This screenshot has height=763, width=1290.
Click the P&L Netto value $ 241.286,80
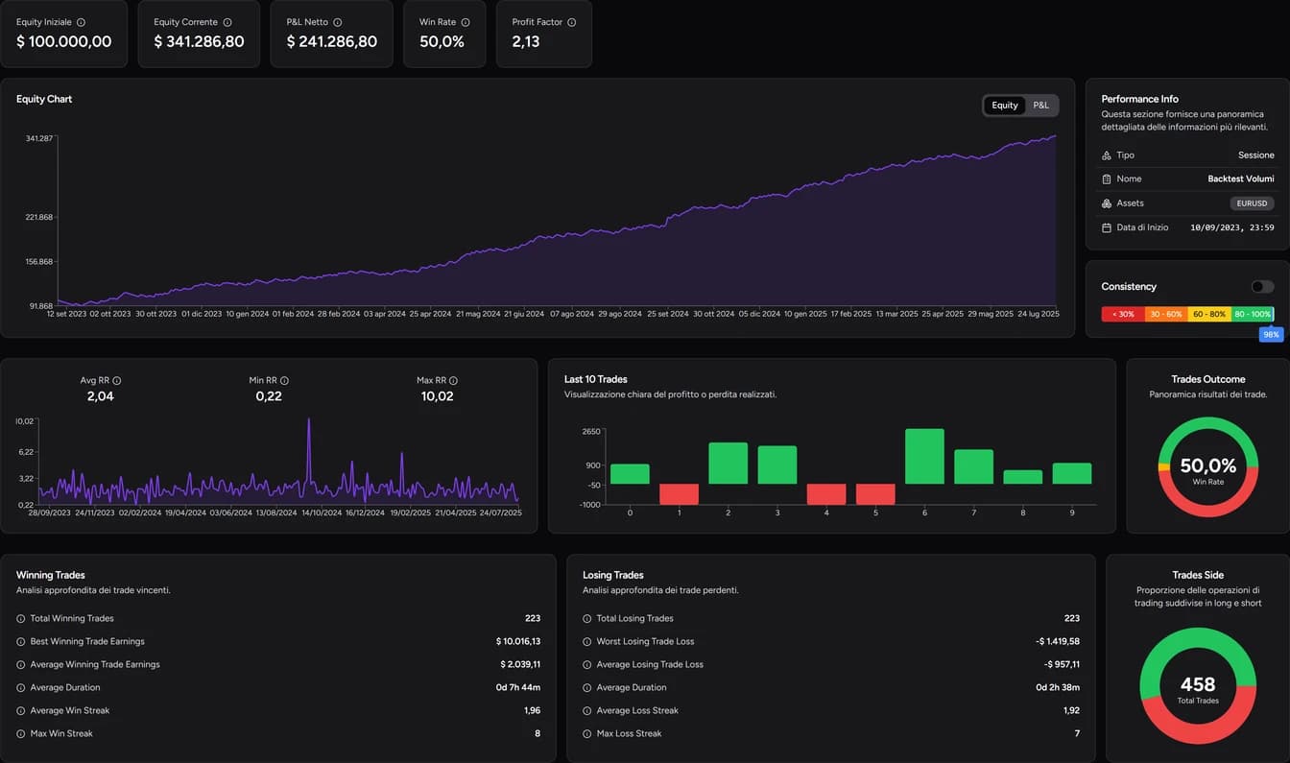click(332, 42)
